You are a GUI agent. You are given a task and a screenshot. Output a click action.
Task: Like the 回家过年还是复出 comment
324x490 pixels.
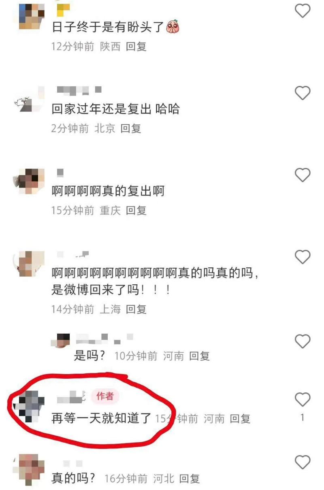[x=302, y=93]
